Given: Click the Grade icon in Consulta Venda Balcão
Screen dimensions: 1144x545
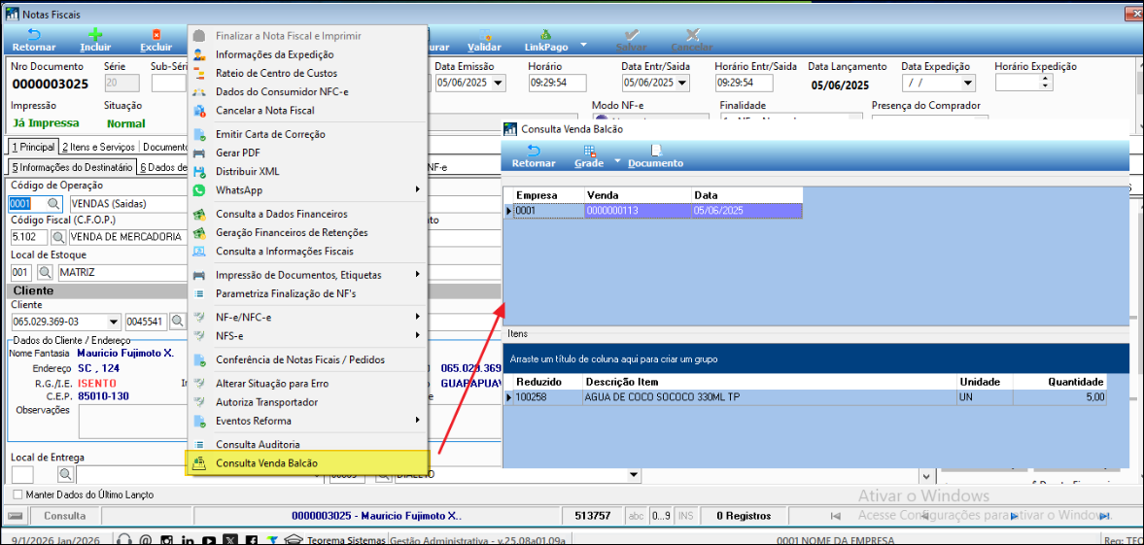Looking at the screenshot, I should pos(589,155).
